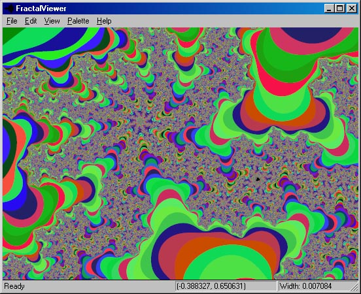Maximize the FractalViewer window

pyautogui.click(x=339, y=8)
